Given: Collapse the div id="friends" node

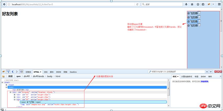Looking at the screenshot, I should (10, 92).
